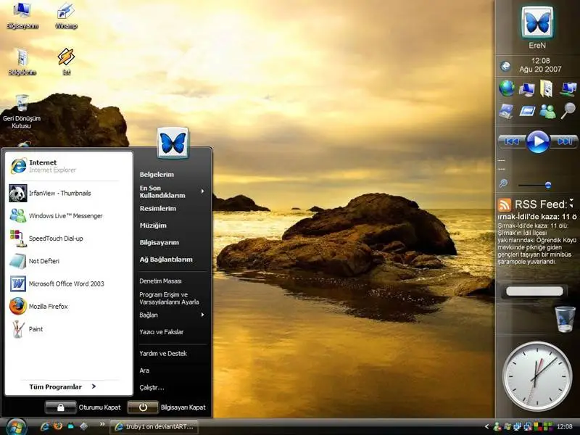Viewport: 580px width, 435px height.
Task: Launch IrfanView - Thumbnails
Action: coord(59,193)
